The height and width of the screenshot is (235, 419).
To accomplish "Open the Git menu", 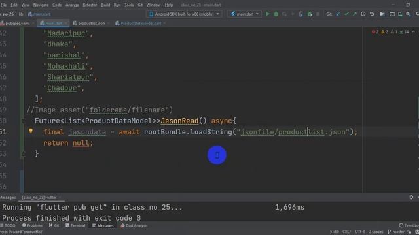I will pyautogui.click(x=140, y=5).
